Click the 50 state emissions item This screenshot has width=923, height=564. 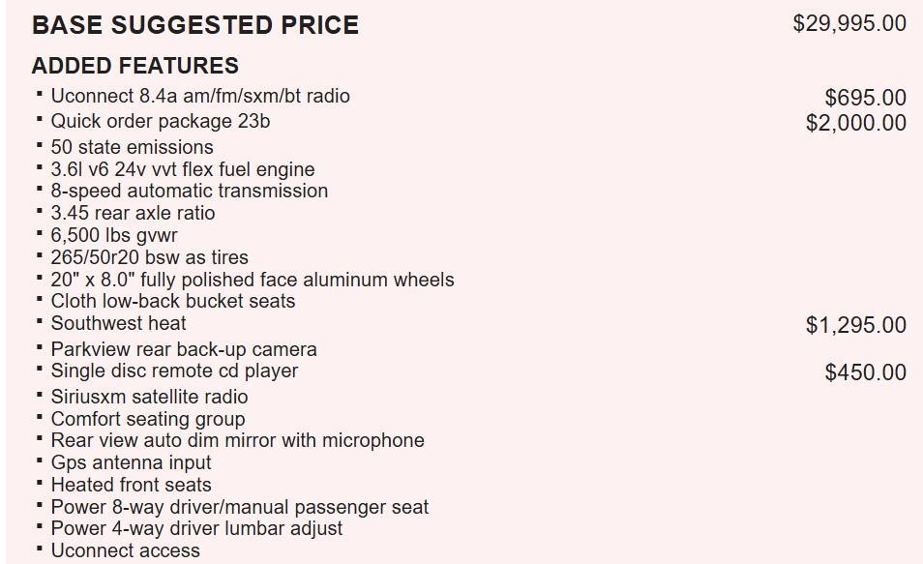point(132,147)
